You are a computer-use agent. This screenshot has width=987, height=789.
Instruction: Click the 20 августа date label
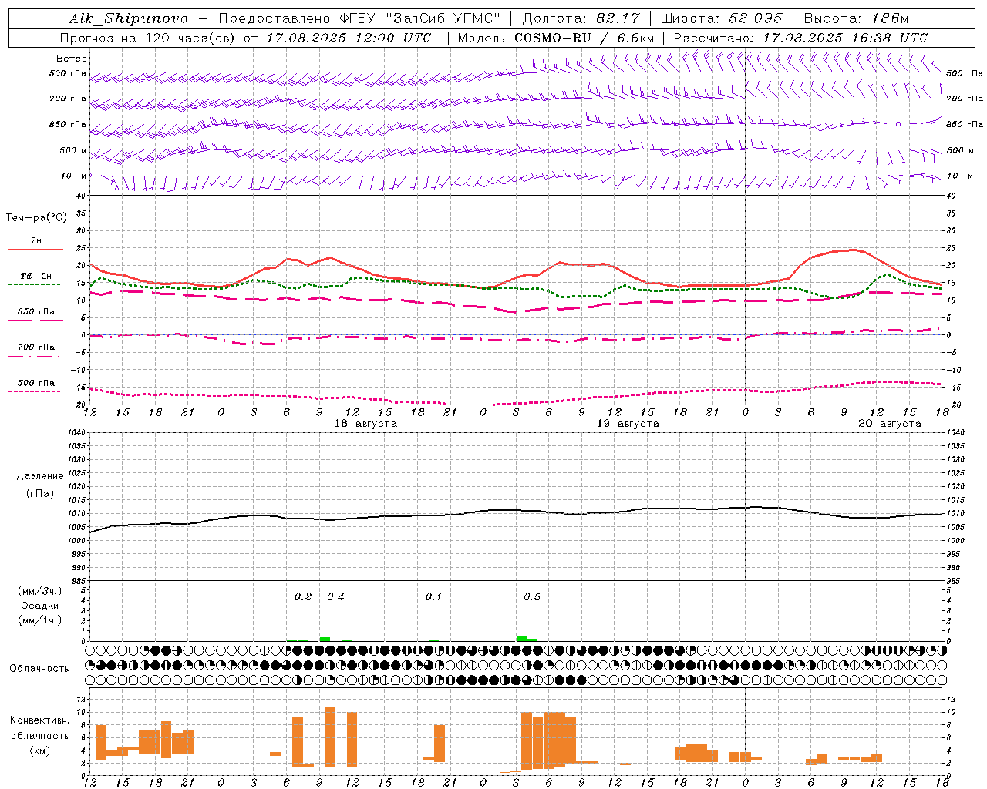click(x=890, y=424)
